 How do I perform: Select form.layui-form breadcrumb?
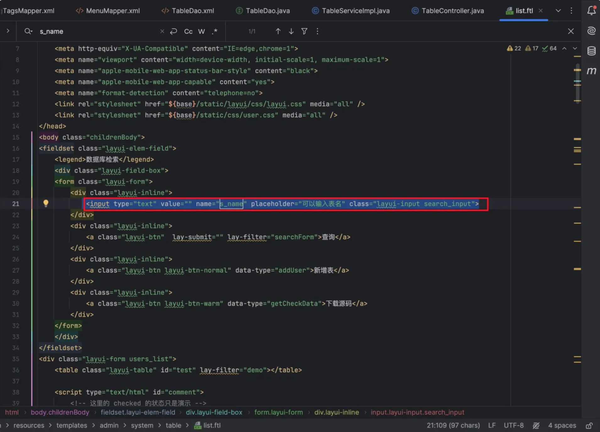click(x=279, y=412)
